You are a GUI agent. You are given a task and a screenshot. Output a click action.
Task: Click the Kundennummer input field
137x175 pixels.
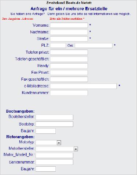coord(69,93)
